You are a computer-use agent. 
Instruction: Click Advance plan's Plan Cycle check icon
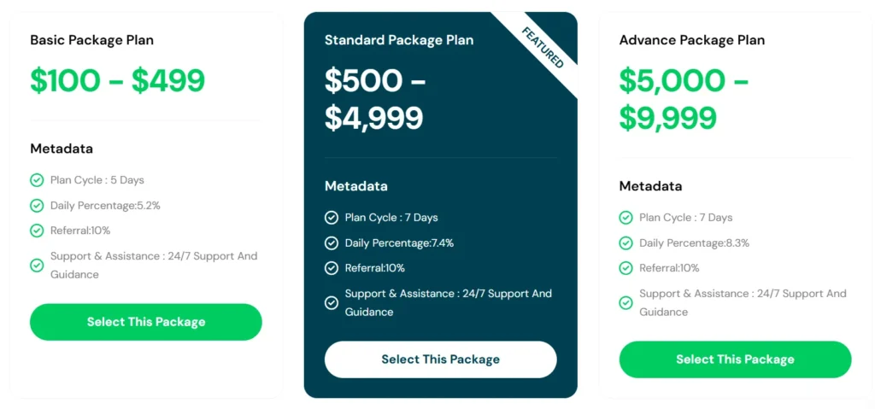pyautogui.click(x=626, y=218)
